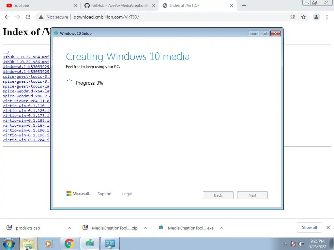Click the Chrome taskbar icon

pyautogui.click(x=69, y=243)
